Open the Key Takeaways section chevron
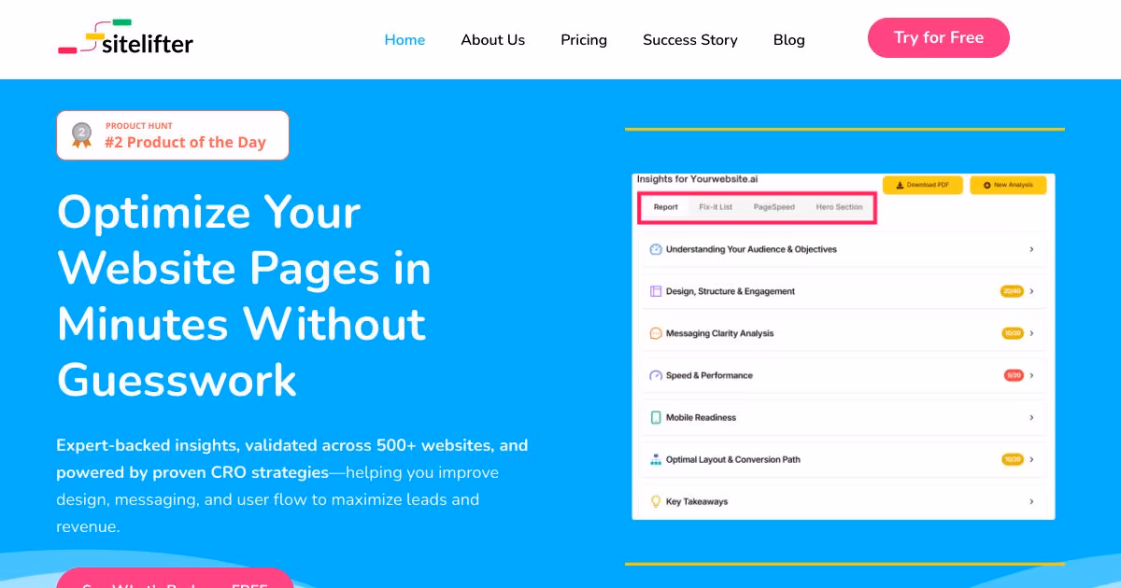This screenshot has height=588, width=1121. pos(1031,501)
